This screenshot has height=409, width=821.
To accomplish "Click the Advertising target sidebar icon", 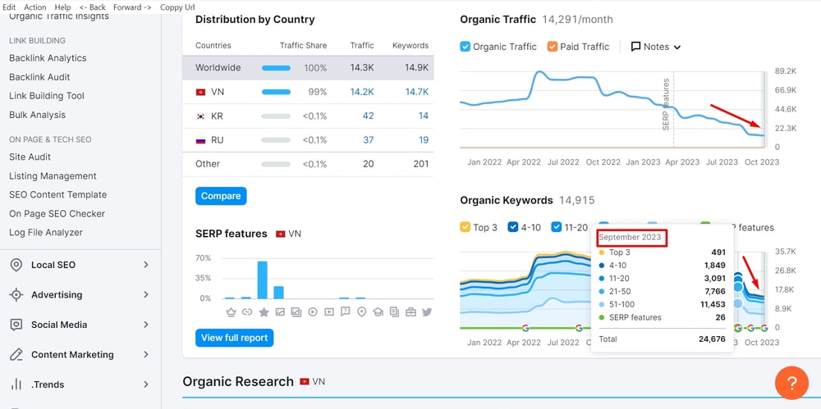I will point(16,295).
